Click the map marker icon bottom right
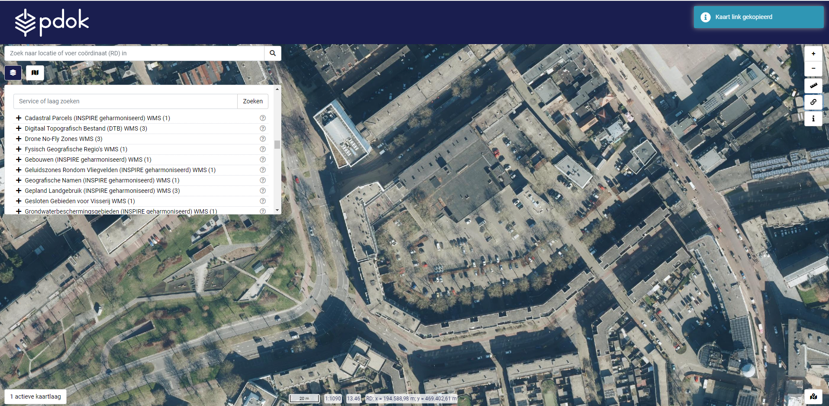829x406 pixels. pos(813,396)
